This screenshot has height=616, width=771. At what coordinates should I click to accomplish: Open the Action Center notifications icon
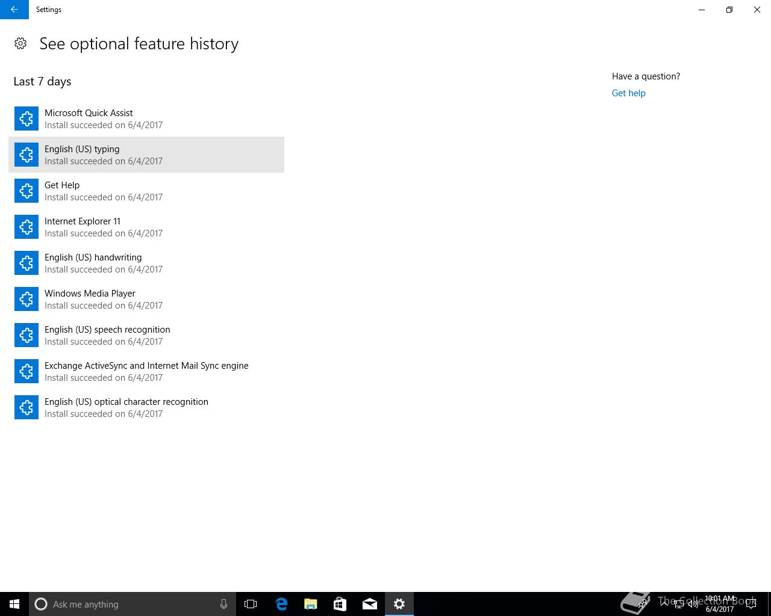pyautogui.click(x=751, y=604)
